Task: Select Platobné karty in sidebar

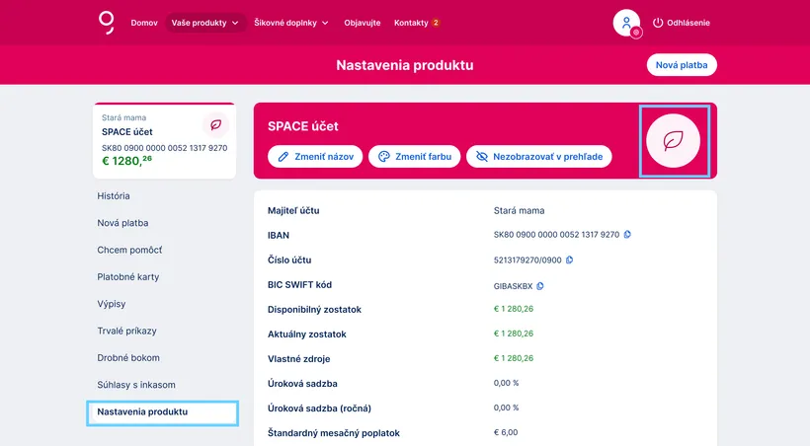Action: [128, 277]
